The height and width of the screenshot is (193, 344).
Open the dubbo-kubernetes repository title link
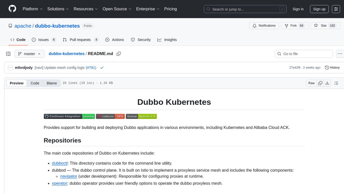[x=57, y=26]
